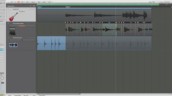Viewport: 172px width, 96px height.
Task: Click the duplicate track button beside plus
Action: 34,6
